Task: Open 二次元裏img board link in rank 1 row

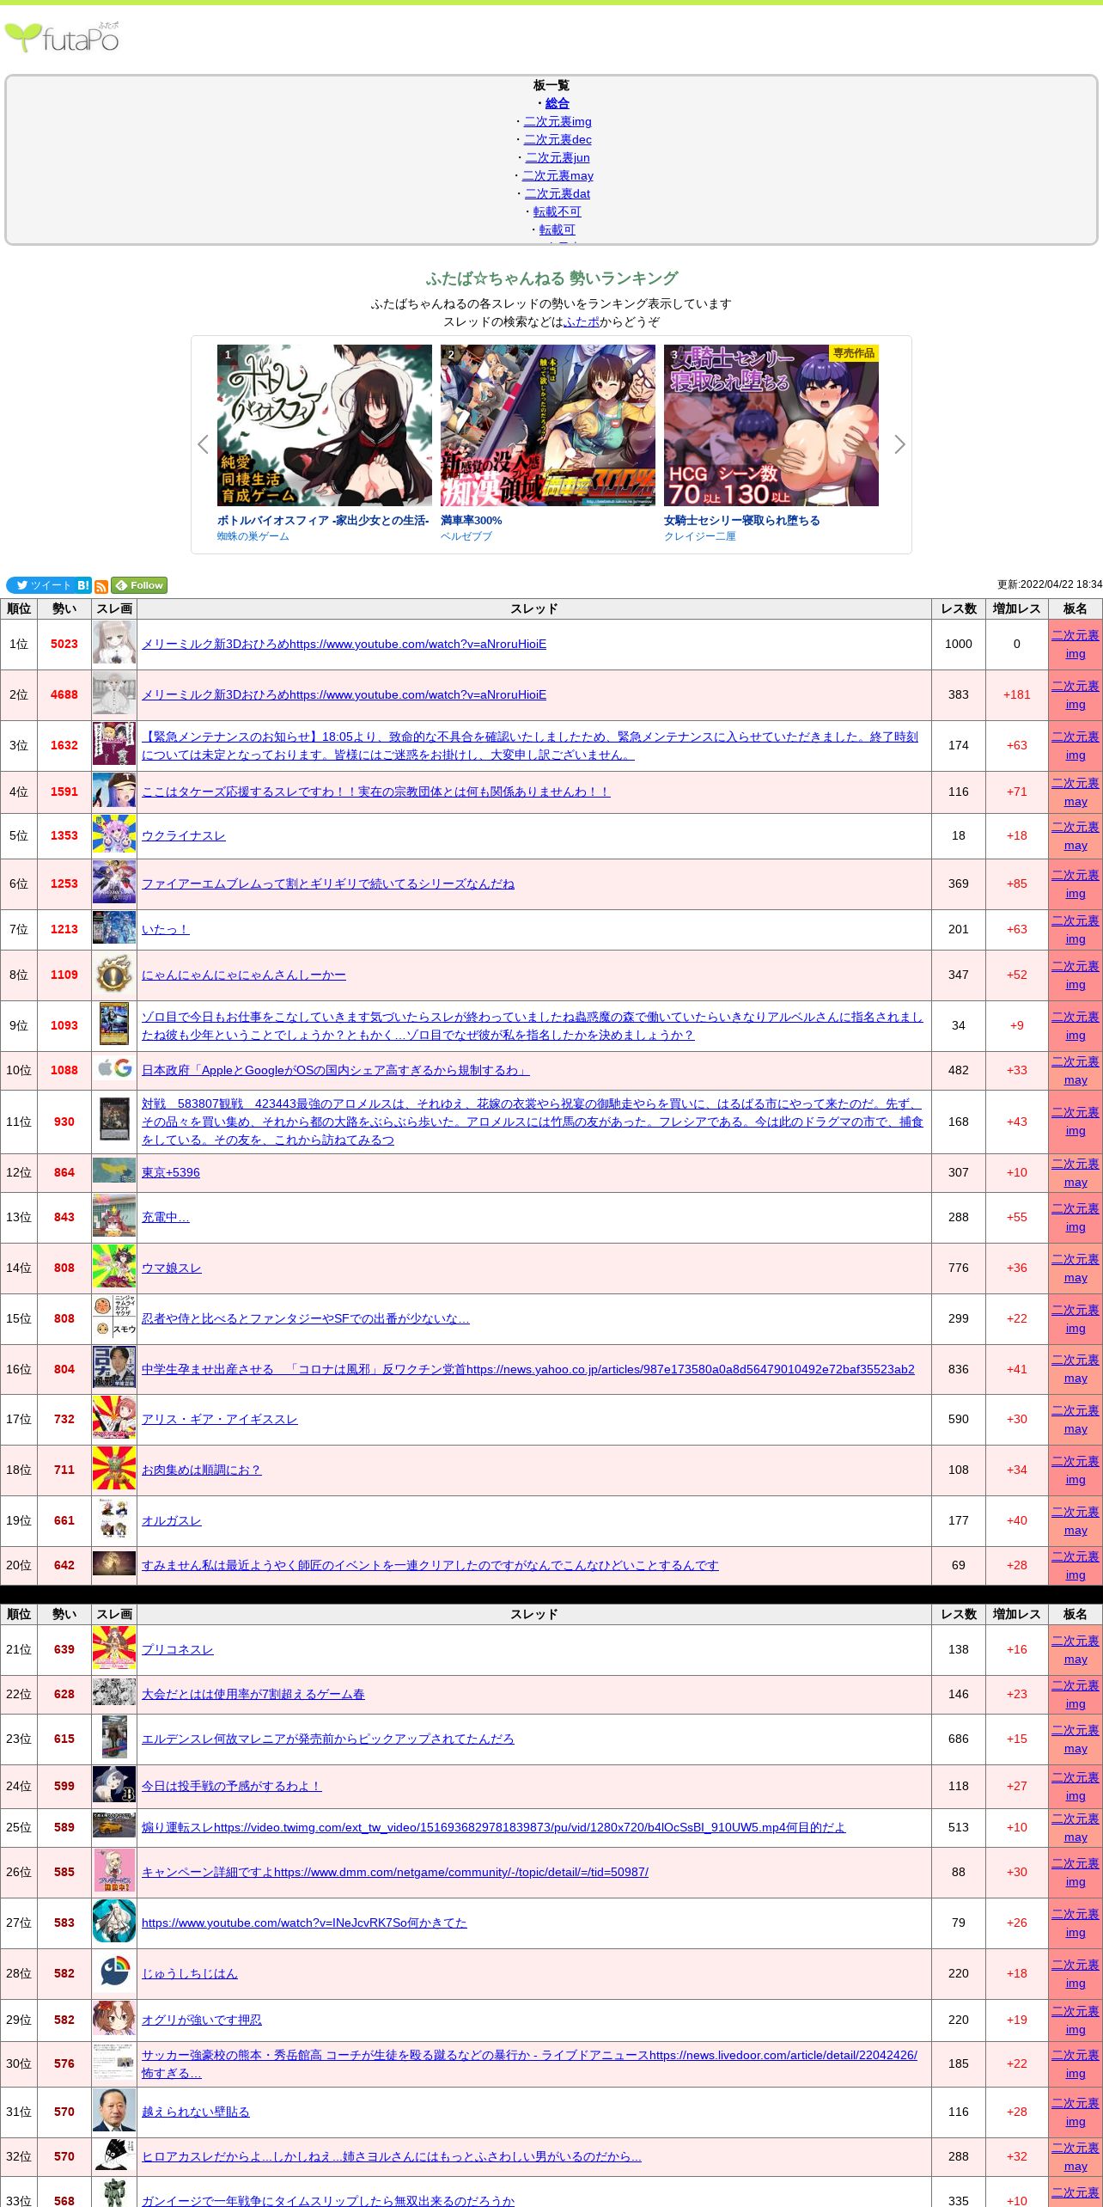Action: tap(1076, 645)
